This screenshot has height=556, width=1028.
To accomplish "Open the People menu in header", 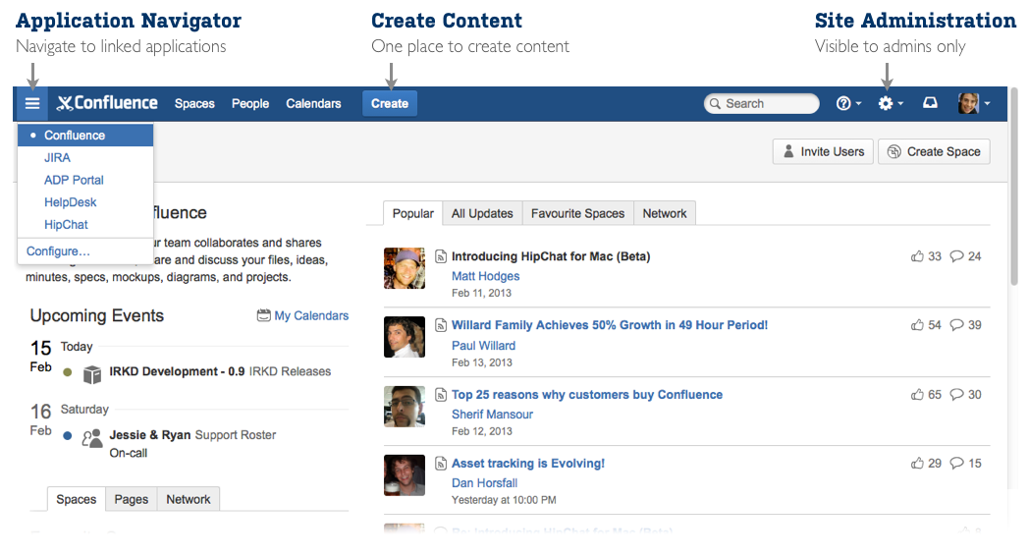I will [x=249, y=103].
